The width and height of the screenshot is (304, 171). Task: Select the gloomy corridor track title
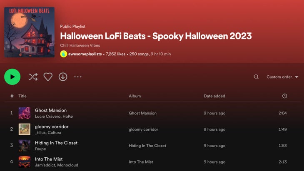tap(52, 126)
